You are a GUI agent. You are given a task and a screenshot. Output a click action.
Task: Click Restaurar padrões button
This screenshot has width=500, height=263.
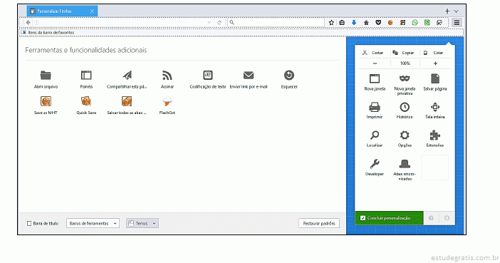click(x=319, y=223)
